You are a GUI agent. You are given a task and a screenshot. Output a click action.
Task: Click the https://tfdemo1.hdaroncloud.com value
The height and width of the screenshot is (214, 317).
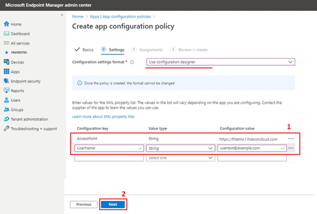248,139
